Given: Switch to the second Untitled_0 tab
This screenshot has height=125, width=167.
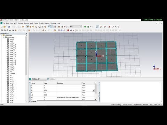Looking at the screenshot, I should tap(56, 79).
